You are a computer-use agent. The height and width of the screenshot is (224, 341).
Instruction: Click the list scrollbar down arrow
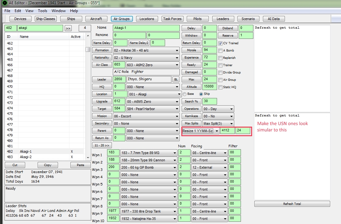(88, 157)
